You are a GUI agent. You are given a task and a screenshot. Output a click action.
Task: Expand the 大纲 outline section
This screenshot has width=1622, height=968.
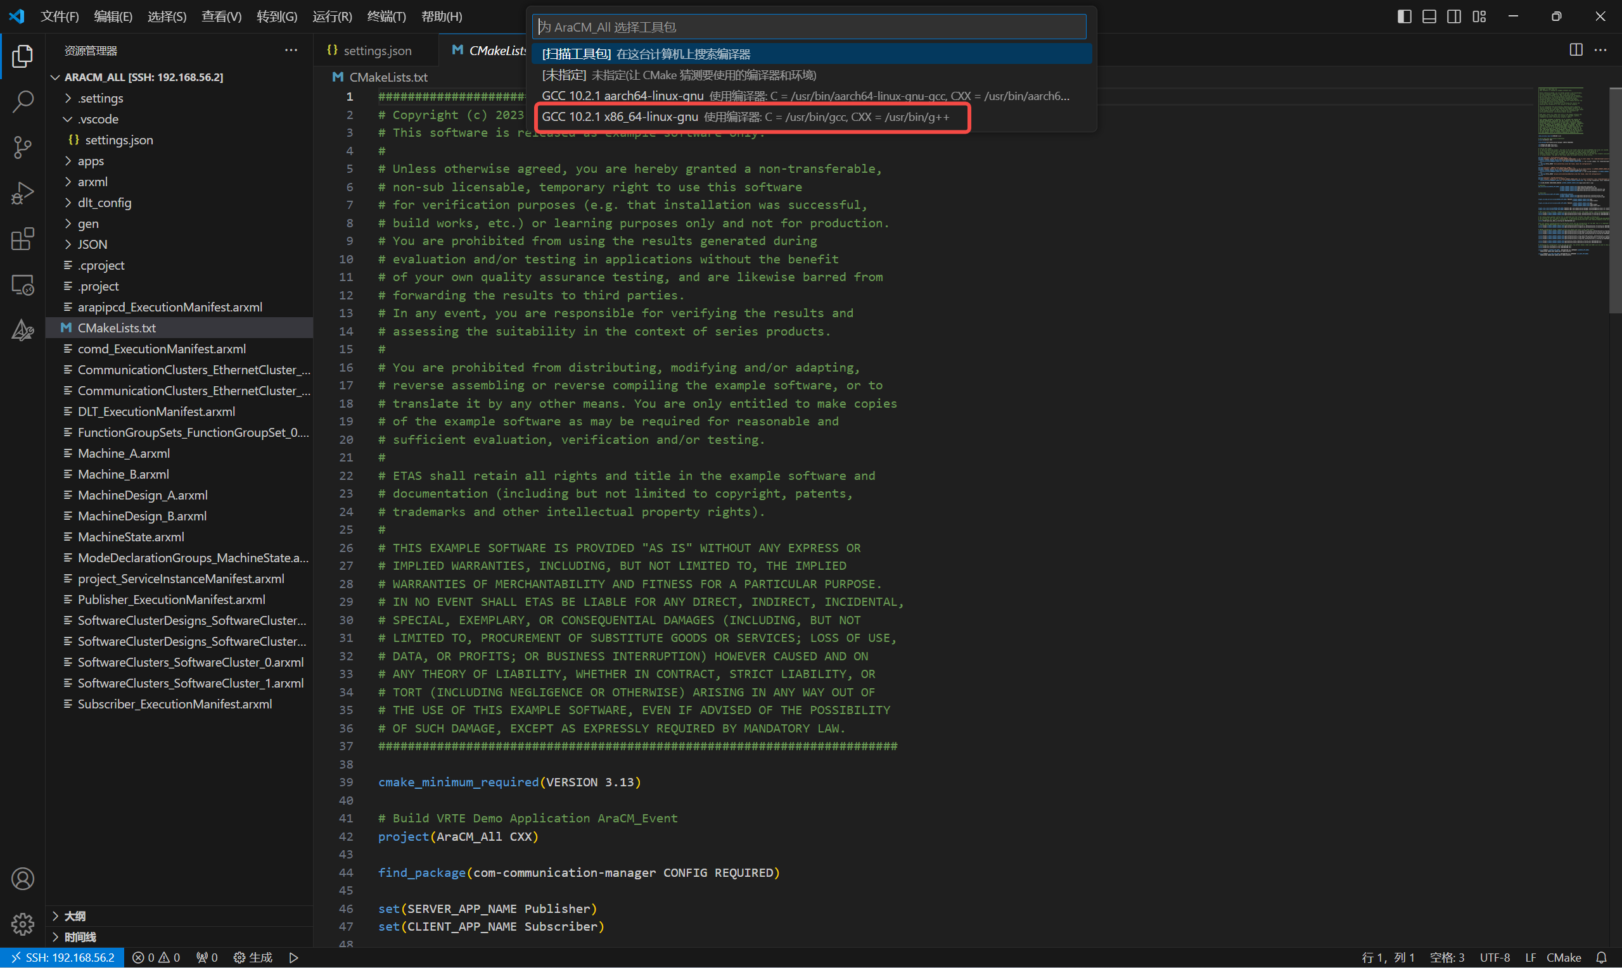(74, 916)
